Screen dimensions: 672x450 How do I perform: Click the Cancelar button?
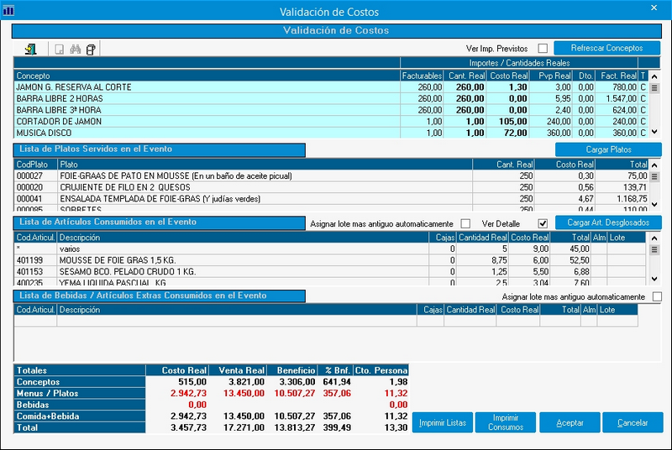click(x=633, y=422)
